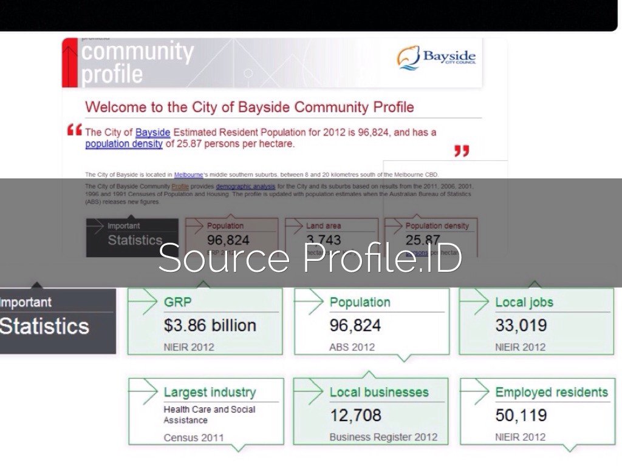
Task: Open the Bayside hyperlink in the quote
Action: point(152,132)
